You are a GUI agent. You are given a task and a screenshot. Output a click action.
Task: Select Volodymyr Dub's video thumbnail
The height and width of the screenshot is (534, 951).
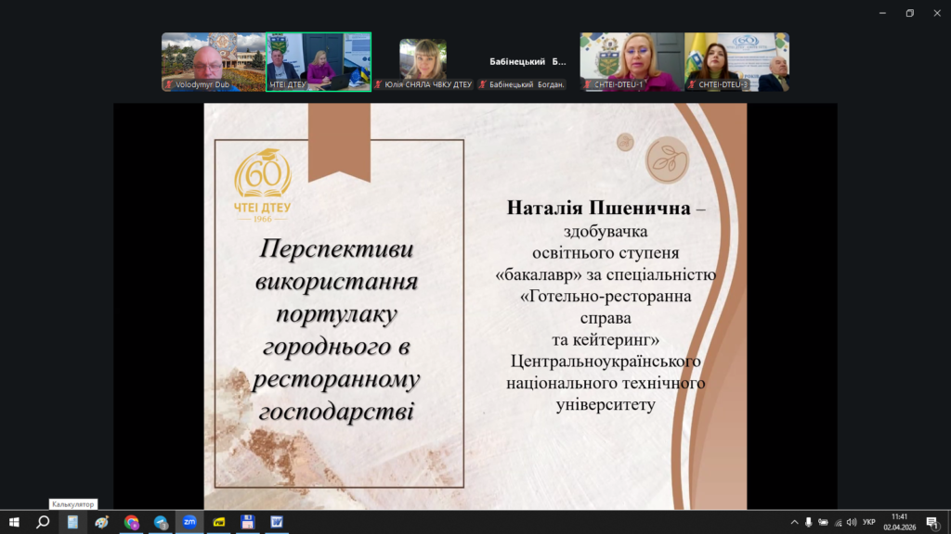(x=214, y=62)
